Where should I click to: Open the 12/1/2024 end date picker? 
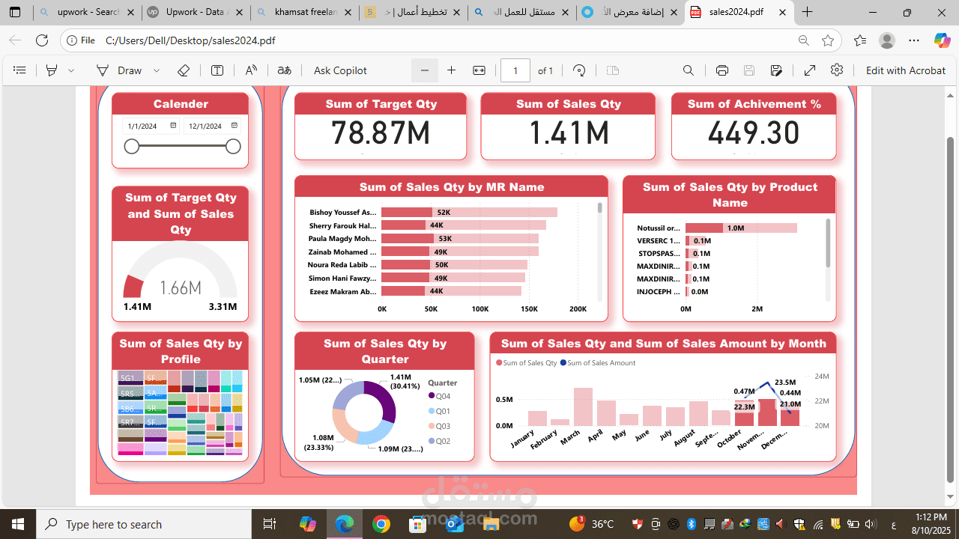(235, 126)
